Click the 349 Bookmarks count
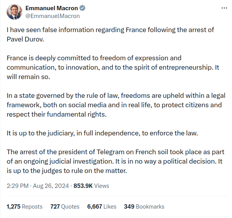232x218 pixels. pyautogui.click(x=144, y=207)
